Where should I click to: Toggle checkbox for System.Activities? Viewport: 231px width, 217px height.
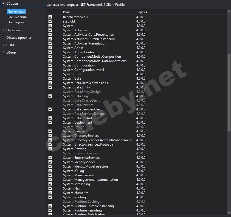[50, 30]
